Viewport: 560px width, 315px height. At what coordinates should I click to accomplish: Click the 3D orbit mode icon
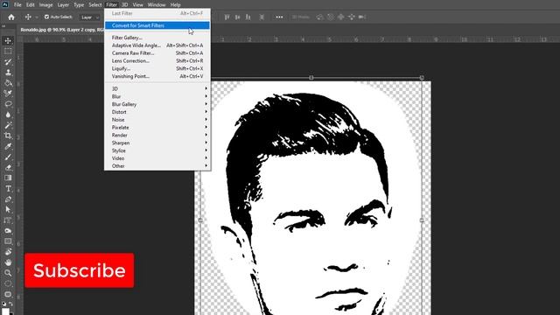pos(320,17)
